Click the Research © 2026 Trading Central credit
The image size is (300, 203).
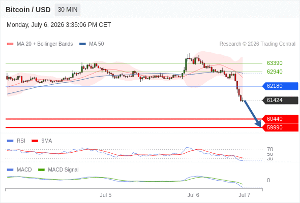257,44
